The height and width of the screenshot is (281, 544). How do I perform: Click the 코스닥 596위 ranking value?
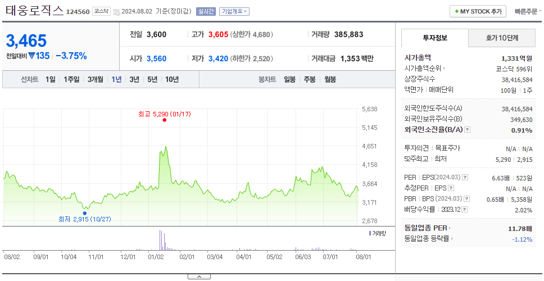coord(514,69)
